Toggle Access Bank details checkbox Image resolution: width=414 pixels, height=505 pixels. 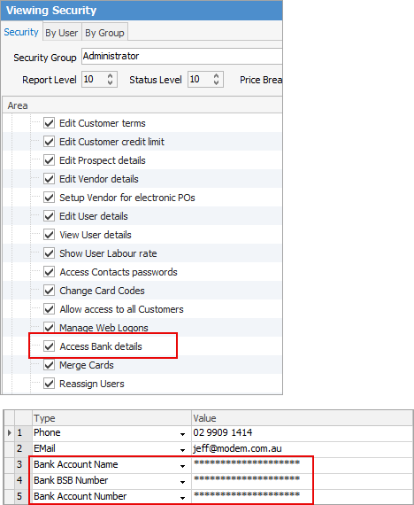[x=49, y=346]
